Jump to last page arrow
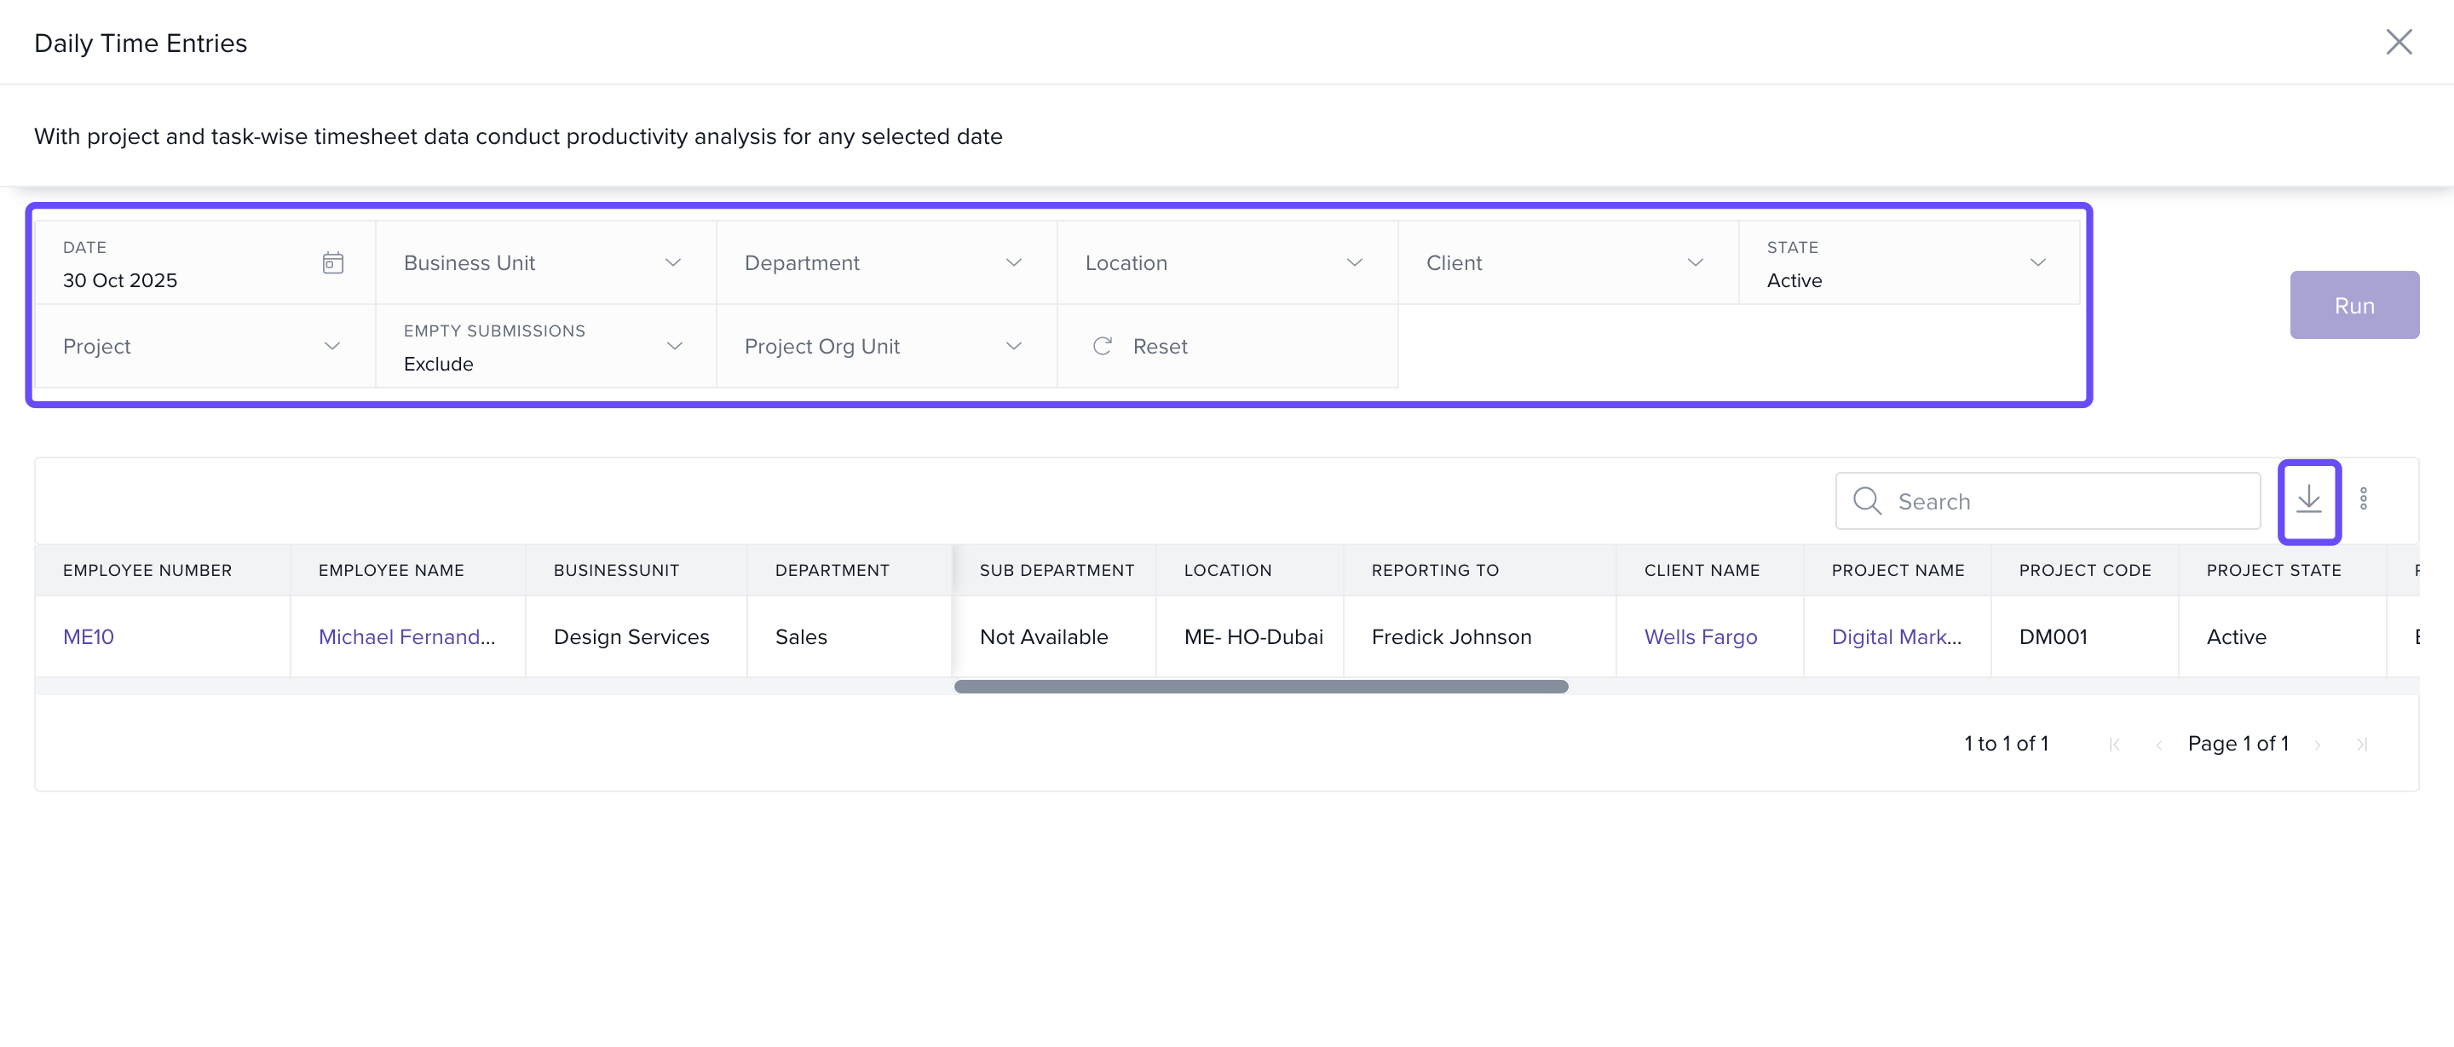The width and height of the screenshot is (2454, 1047). 2362,744
